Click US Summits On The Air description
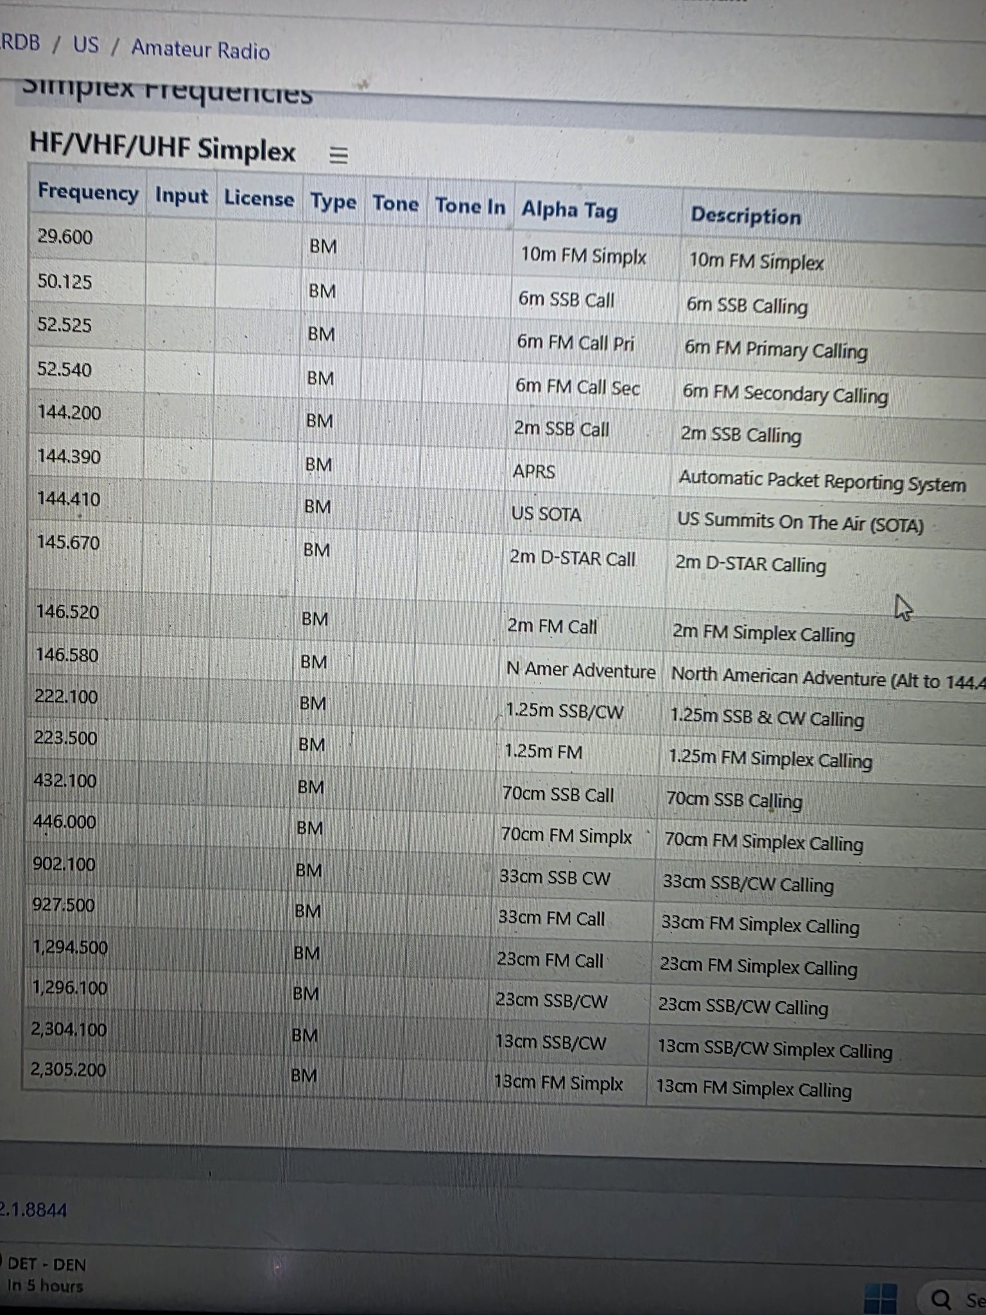Viewport: 986px width, 1315px height. (800, 523)
